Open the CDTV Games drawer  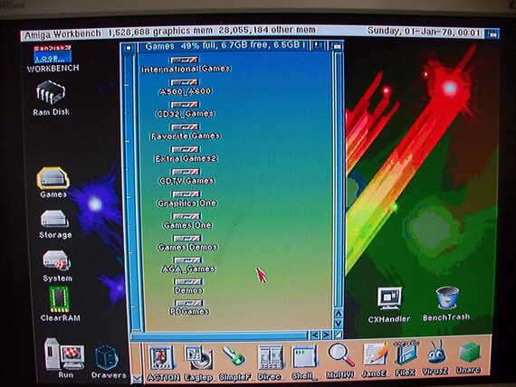click(x=186, y=177)
